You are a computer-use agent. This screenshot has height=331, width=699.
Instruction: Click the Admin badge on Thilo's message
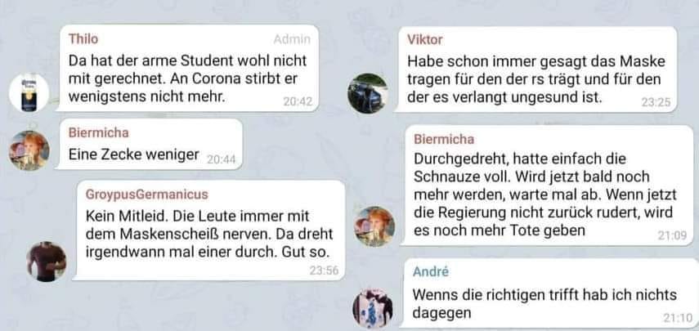[x=292, y=40]
